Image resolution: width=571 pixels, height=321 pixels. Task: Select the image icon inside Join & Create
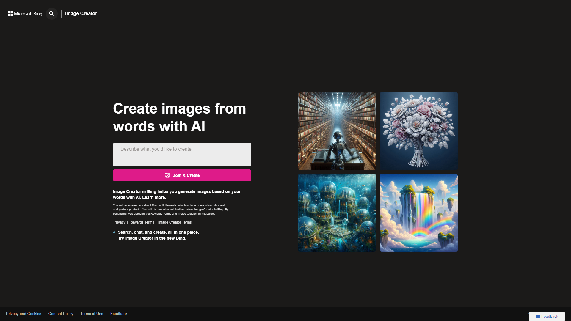point(167,175)
